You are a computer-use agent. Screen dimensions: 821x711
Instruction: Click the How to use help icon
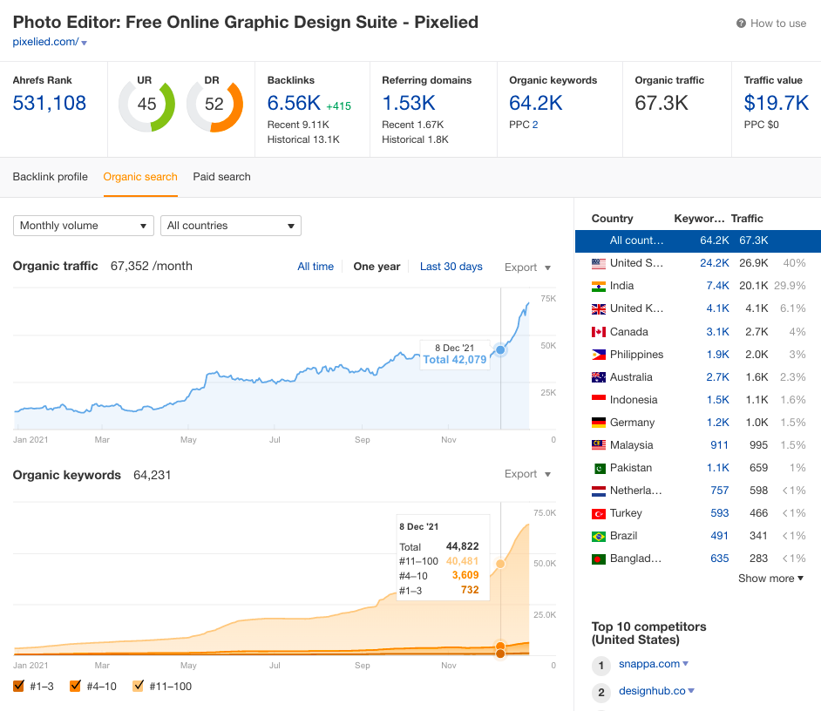click(741, 24)
